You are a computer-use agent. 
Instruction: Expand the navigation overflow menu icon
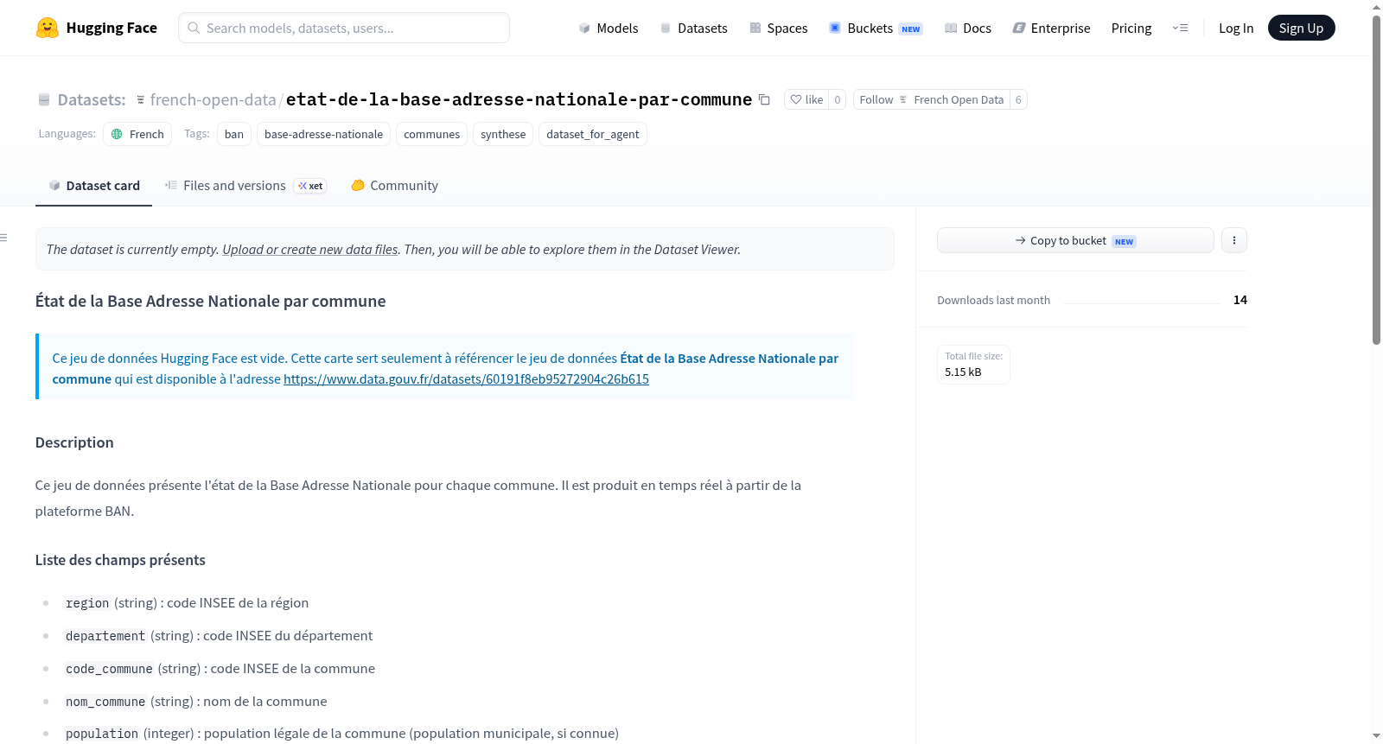pyautogui.click(x=1180, y=28)
